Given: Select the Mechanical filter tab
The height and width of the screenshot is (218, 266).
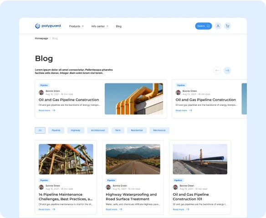Looking at the screenshot, I should (x=159, y=130).
